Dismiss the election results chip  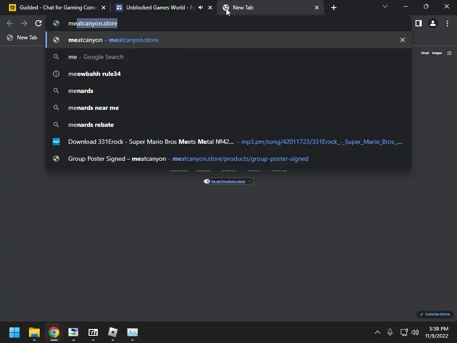(x=249, y=181)
